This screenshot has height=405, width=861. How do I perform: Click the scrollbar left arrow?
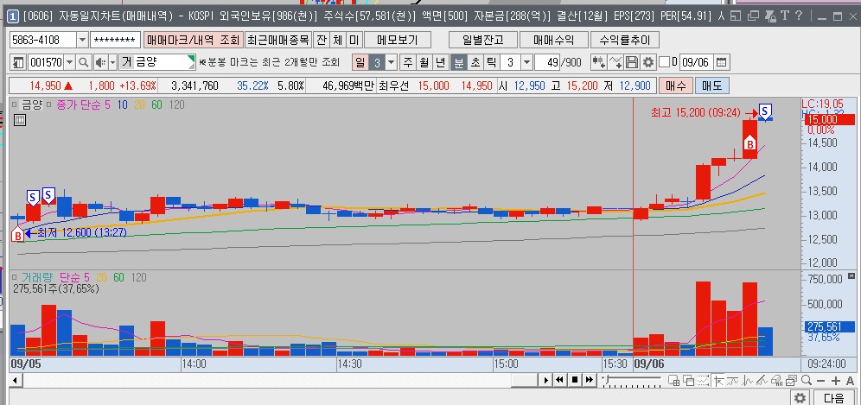15,380
